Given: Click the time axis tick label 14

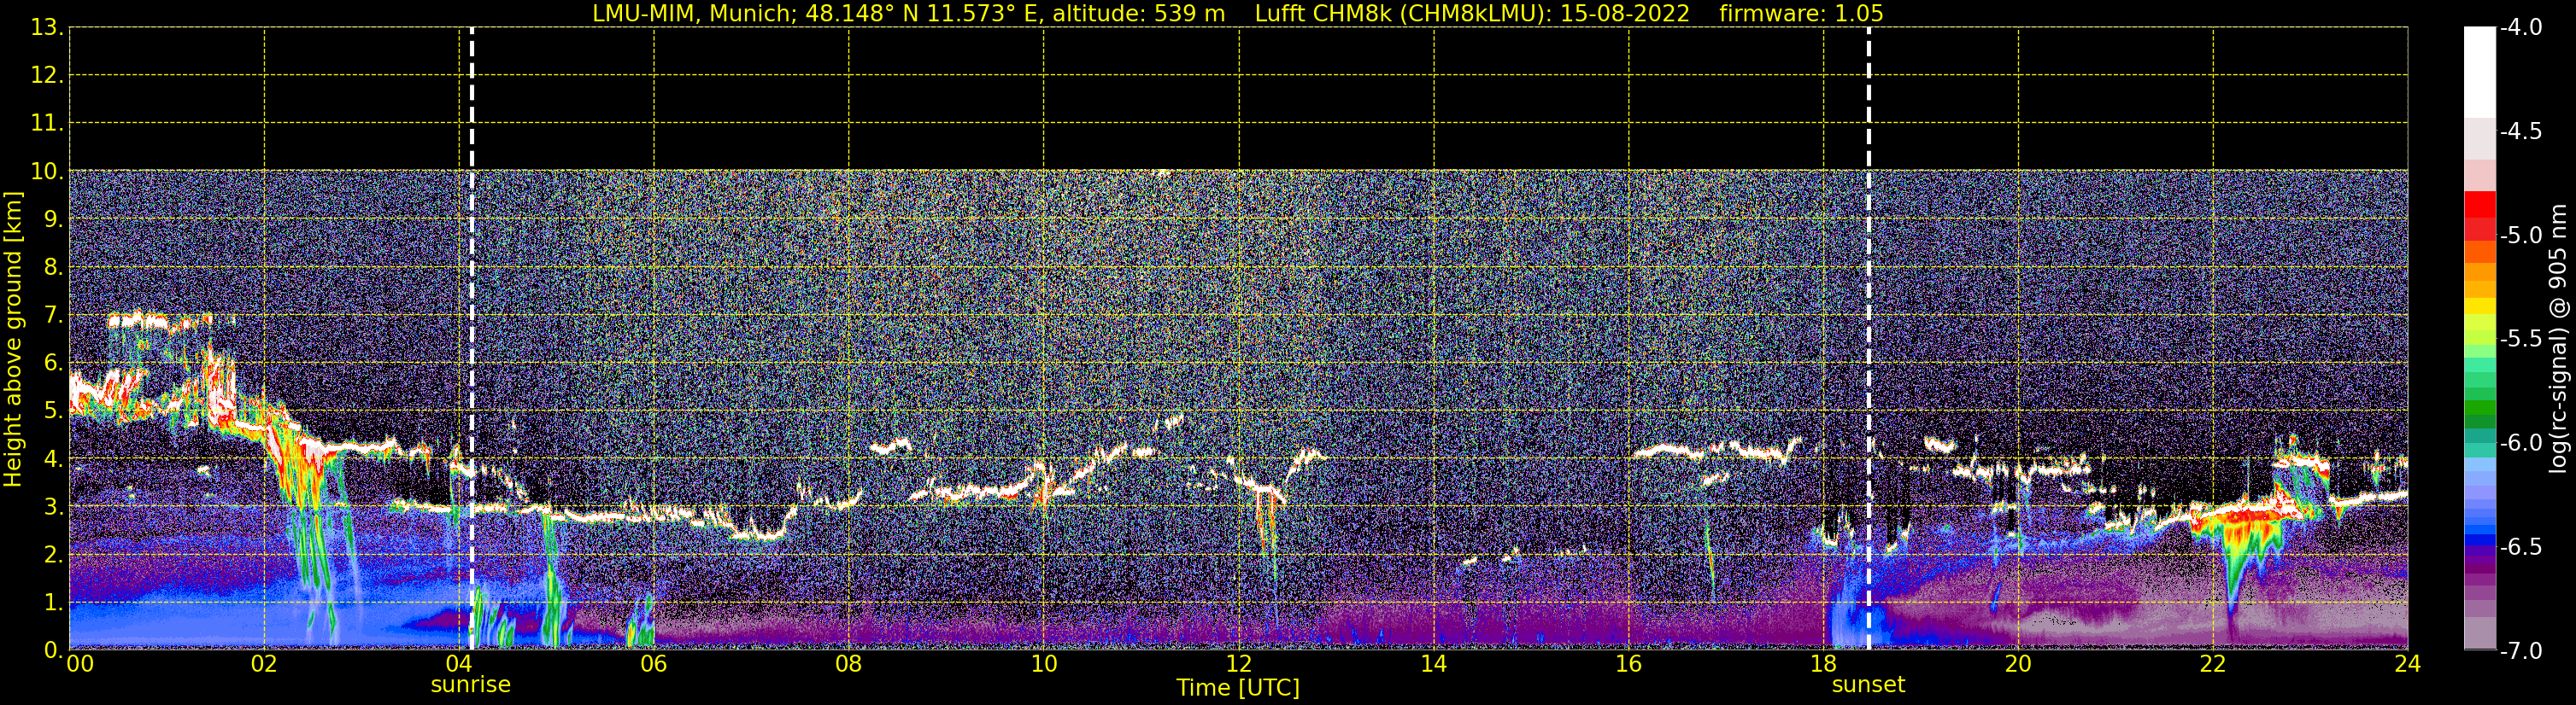Looking at the screenshot, I should point(1434,664).
